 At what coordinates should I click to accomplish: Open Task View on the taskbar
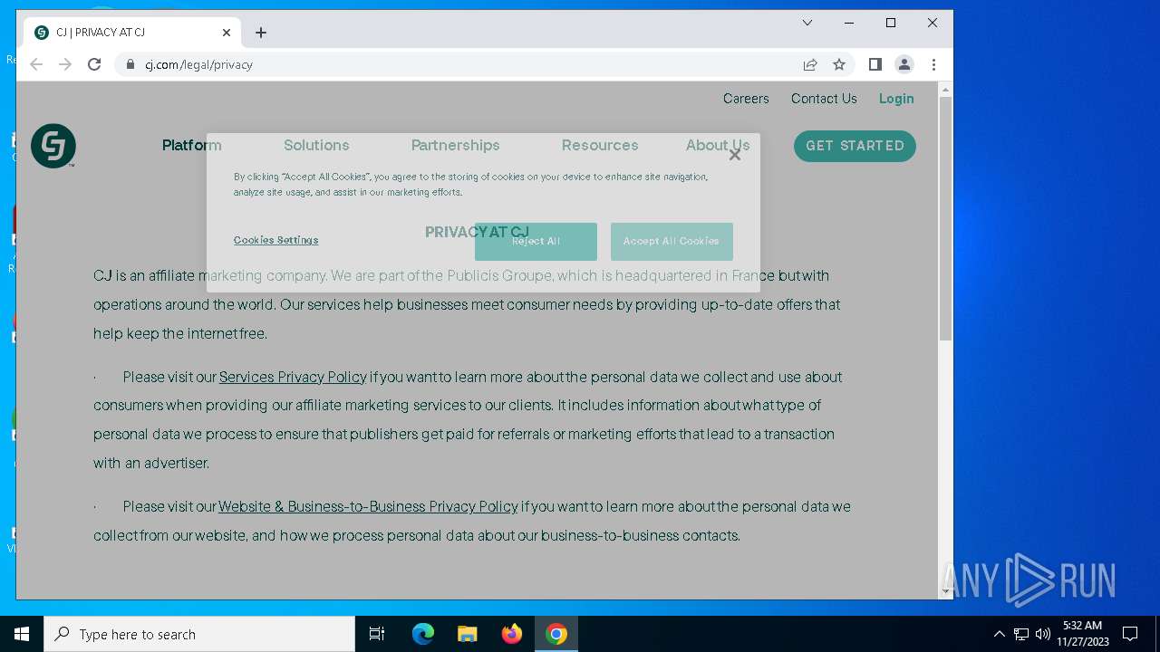point(377,634)
